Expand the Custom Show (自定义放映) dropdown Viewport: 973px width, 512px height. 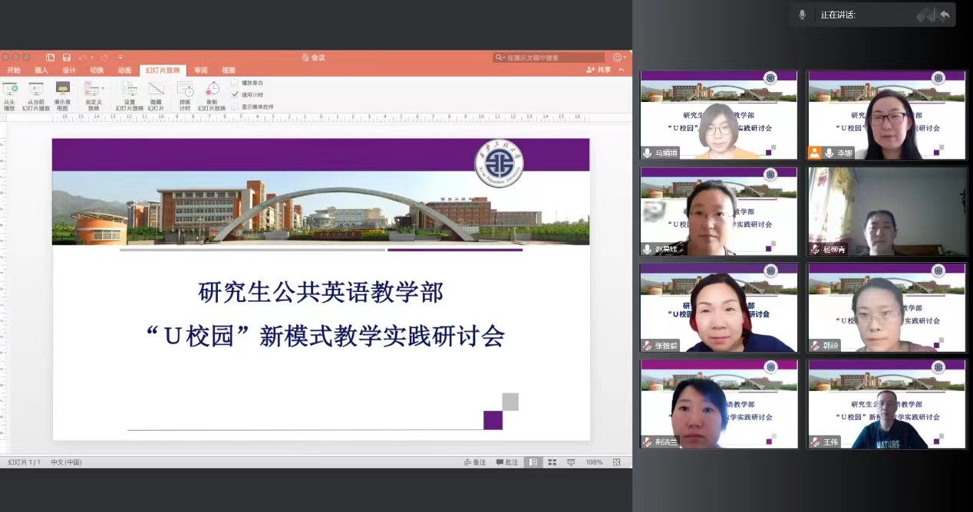[x=103, y=89]
